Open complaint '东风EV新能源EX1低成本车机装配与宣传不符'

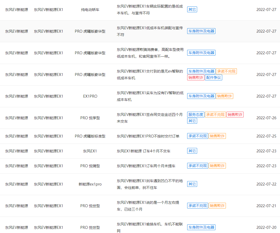(150, 31)
